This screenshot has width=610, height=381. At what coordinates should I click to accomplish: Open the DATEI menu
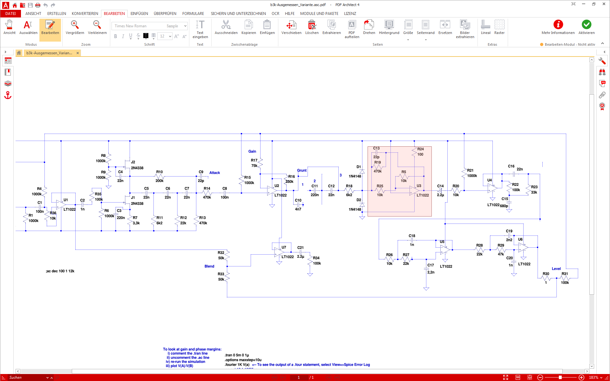[10, 13]
